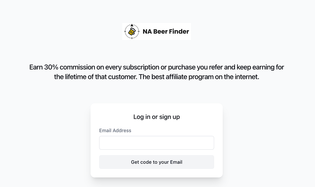
Task: Click the word "sign up" in the card heading
Action: click(x=169, y=117)
